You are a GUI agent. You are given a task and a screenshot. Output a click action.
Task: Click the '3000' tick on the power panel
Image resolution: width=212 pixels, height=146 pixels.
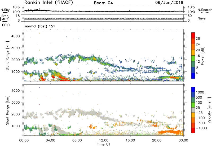pos(16,48)
